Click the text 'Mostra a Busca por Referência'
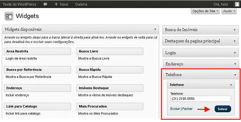This screenshot has width=241, height=122. pos(28,77)
